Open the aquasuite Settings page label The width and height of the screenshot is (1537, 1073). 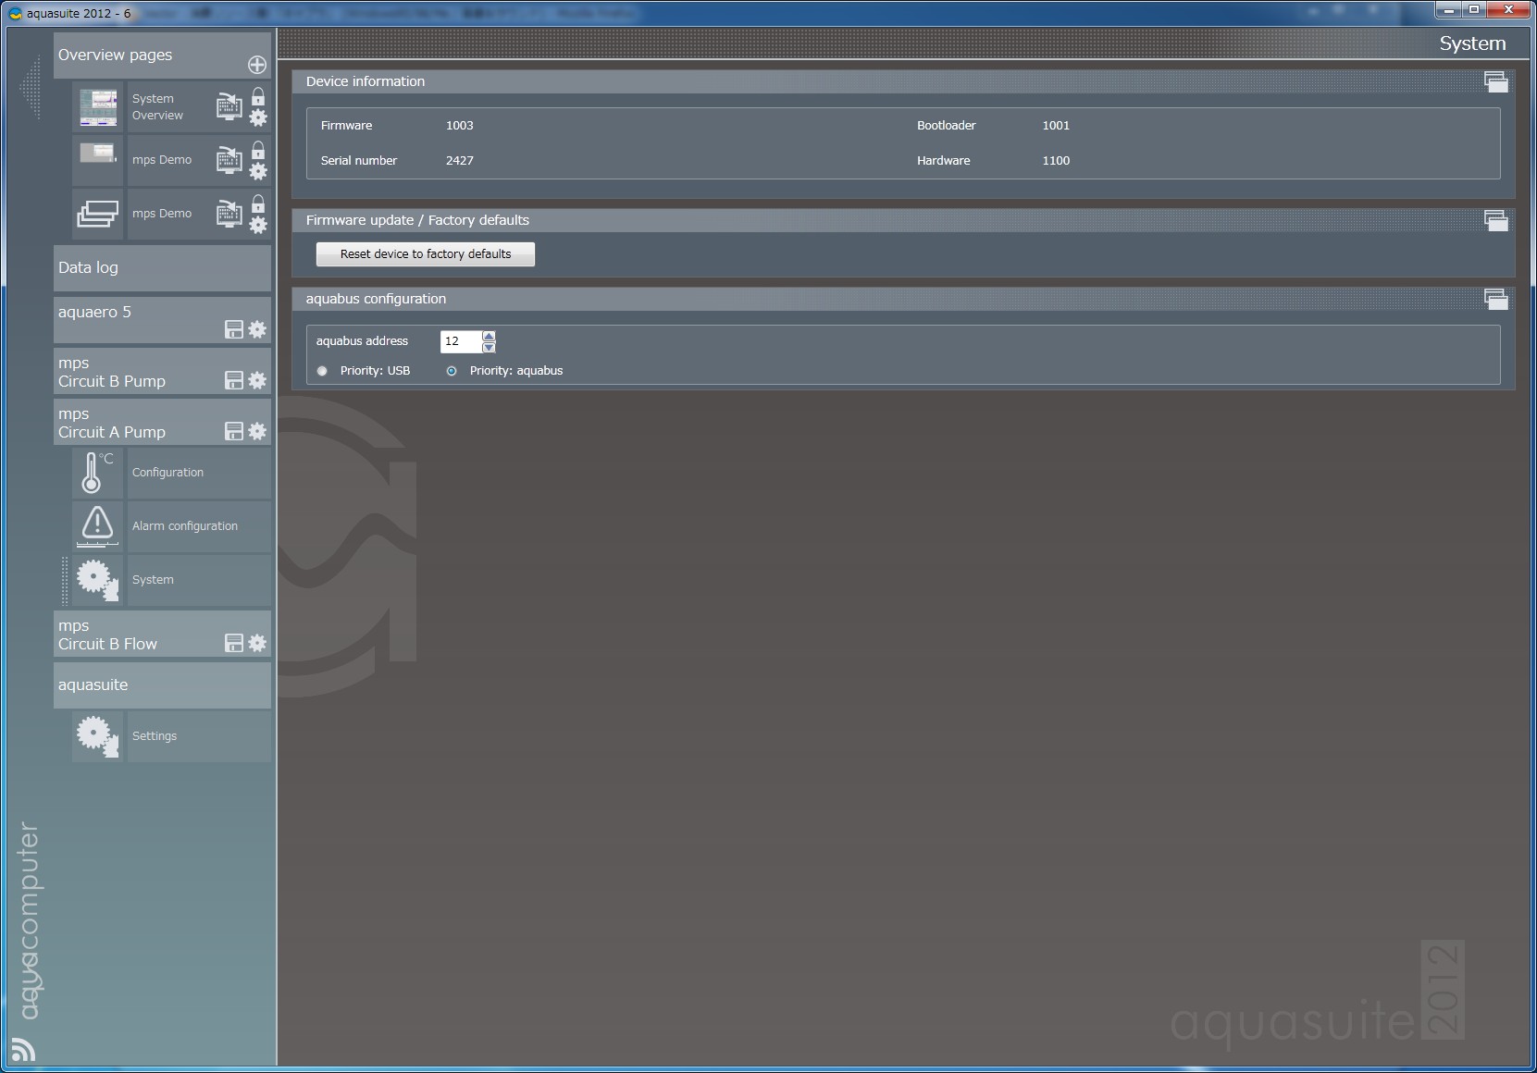coord(198,736)
